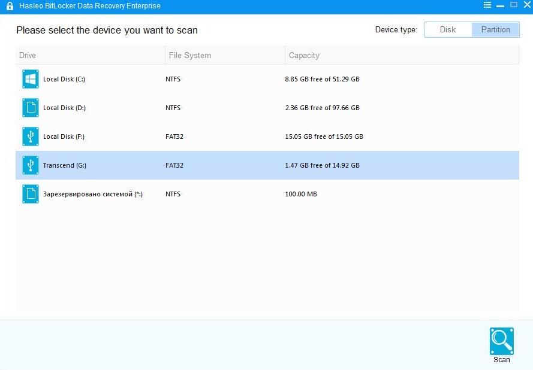This screenshot has width=533, height=370.
Task: Select the Local Disk (F:) row
Action: coord(267,137)
